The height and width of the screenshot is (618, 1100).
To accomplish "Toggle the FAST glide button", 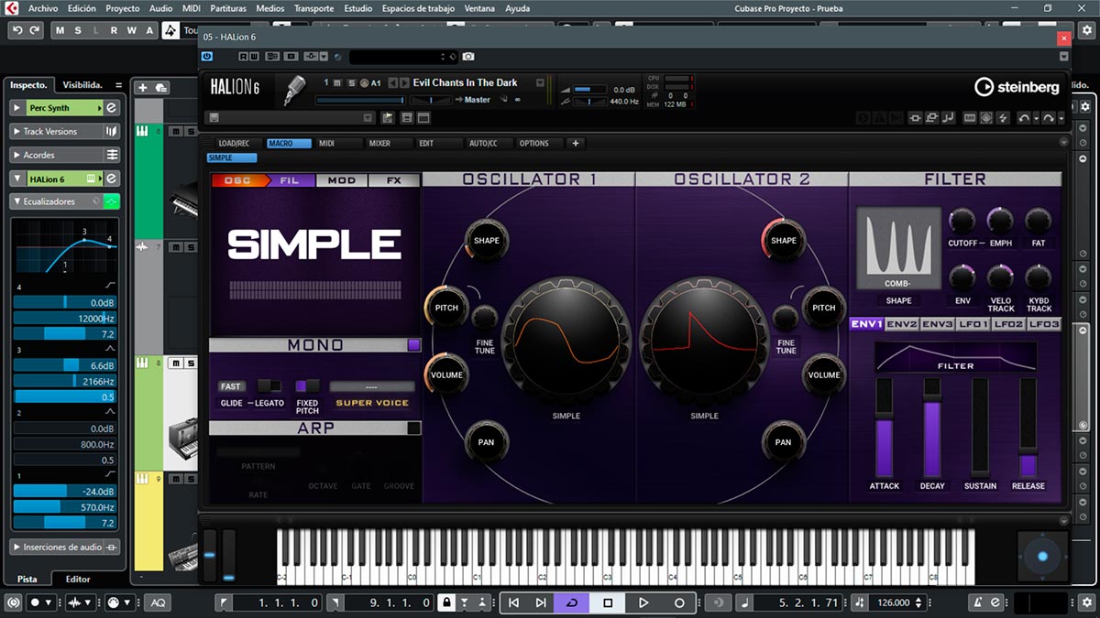I will [231, 386].
